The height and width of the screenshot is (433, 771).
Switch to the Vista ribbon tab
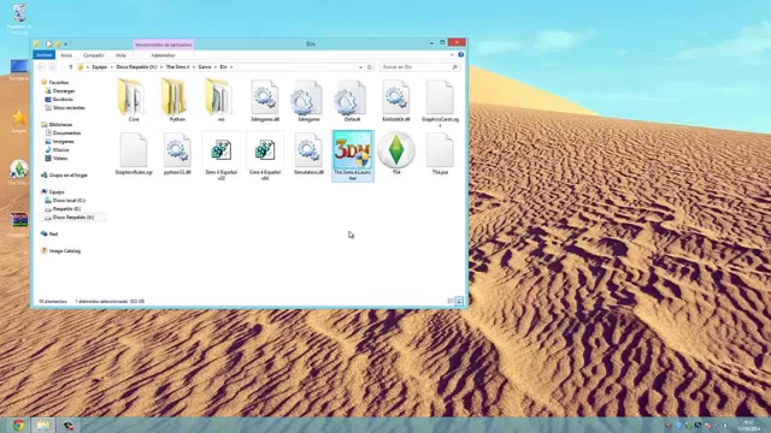(121, 55)
